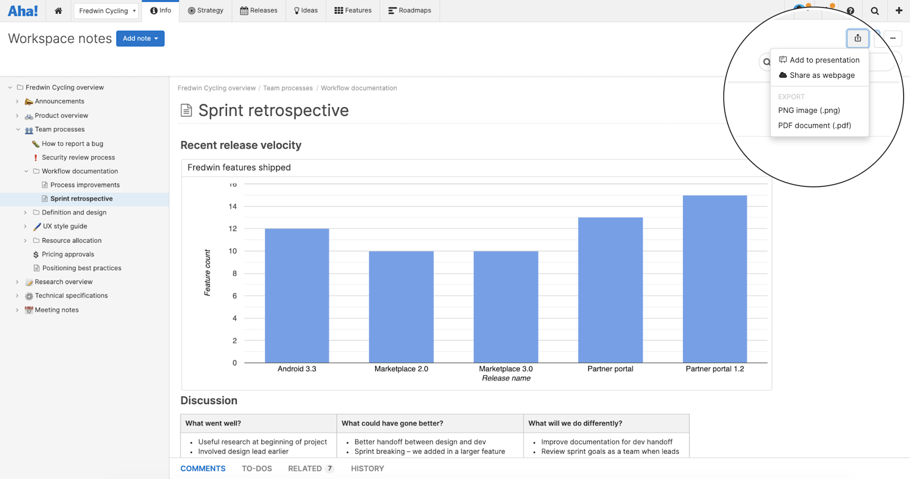Switch to the Strategy tab
Viewport: 910px width, 479px height.
pyautogui.click(x=206, y=10)
